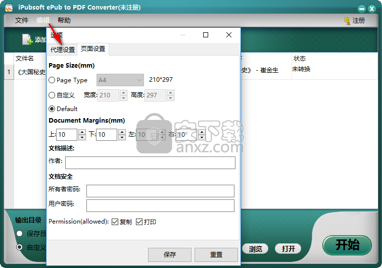Open the 编辑 menu
The image size is (382, 268).
click(43, 21)
